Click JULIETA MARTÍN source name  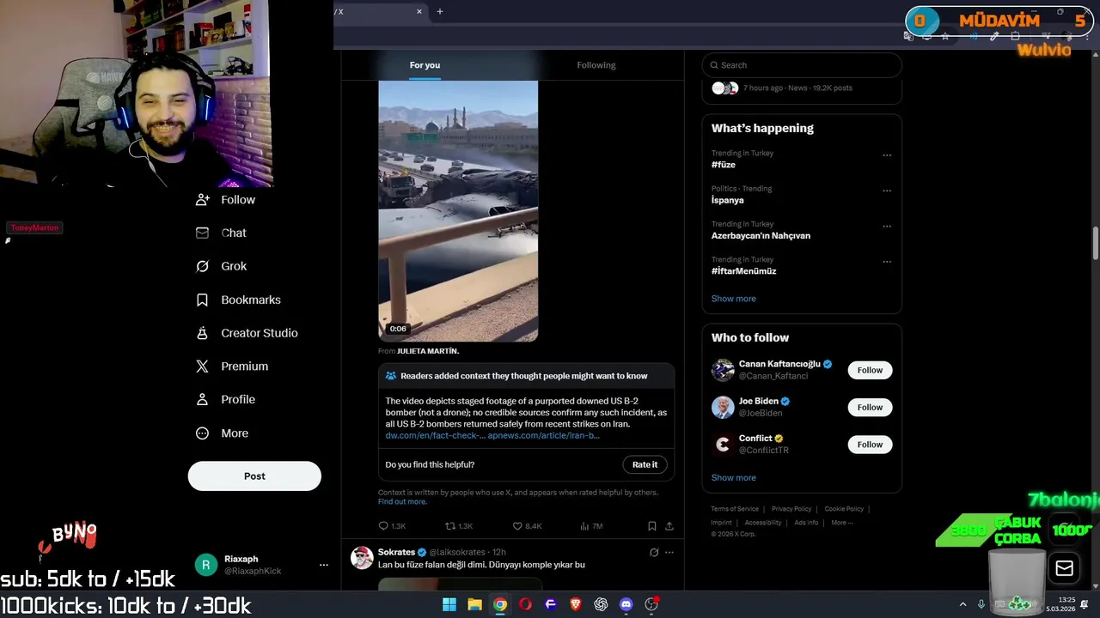(x=428, y=351)
